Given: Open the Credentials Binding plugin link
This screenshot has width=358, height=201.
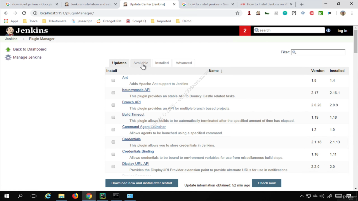Looking at the screenshot, I should 138,151.
